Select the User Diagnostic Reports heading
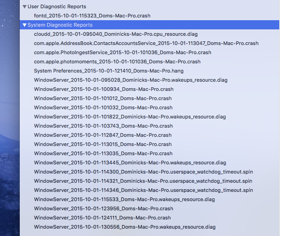This screenshot has height=236, width=299. (x=57, y=7)
